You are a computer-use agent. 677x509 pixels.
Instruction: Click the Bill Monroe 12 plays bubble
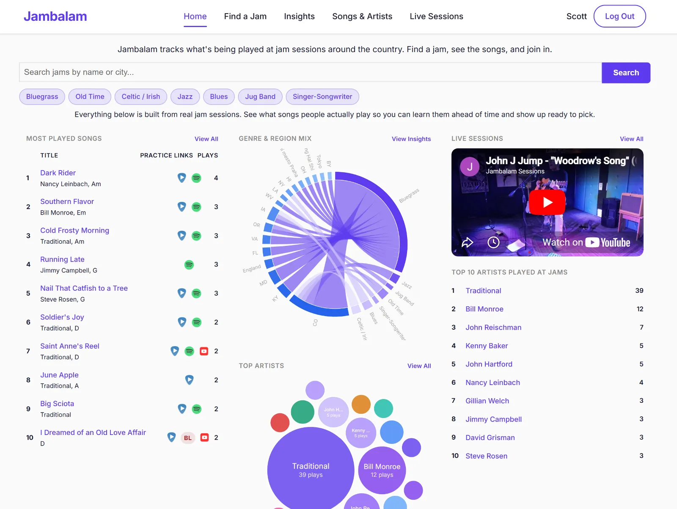tap(382, 470)
